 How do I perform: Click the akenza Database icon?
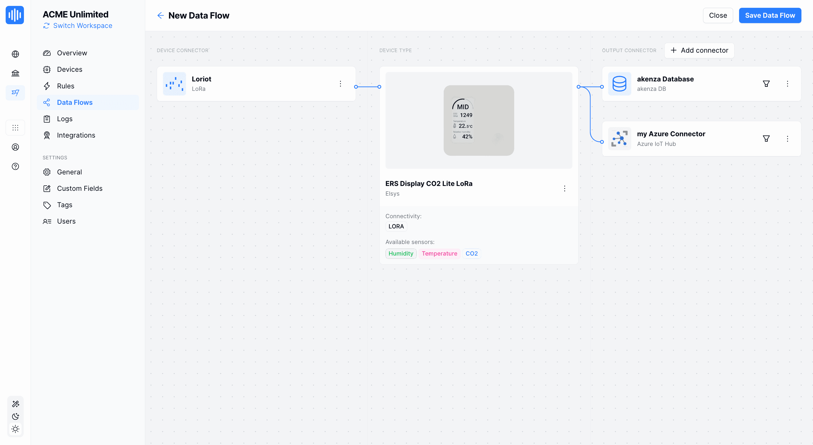point(619,84)
